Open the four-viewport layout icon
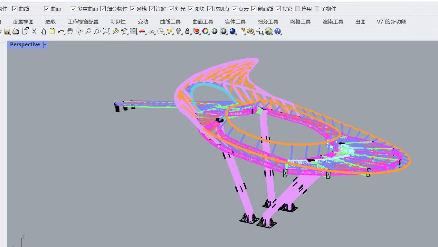Screen dimensions: 438x247 pyautogui.click(x=133, y=32)
